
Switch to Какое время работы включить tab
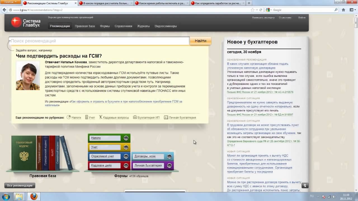point(162,3)
